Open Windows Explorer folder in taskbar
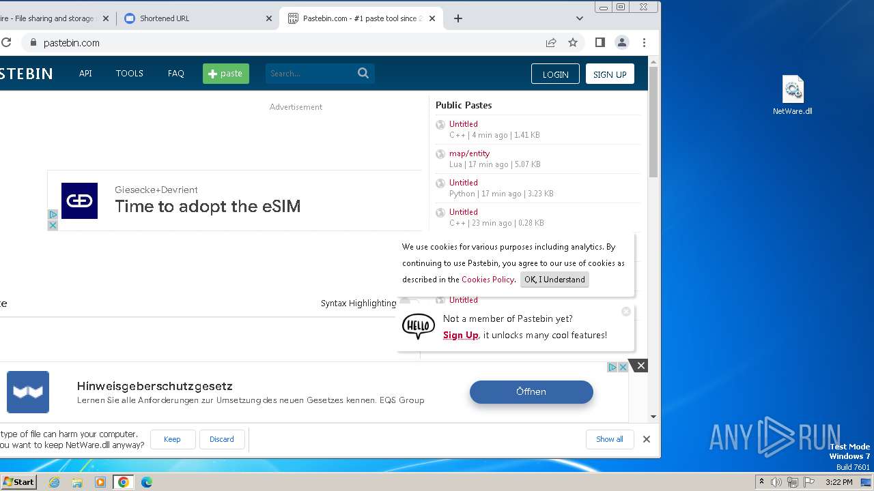This screenshot has height=491, width=874. pyautogui.click(x=77, y=482)
